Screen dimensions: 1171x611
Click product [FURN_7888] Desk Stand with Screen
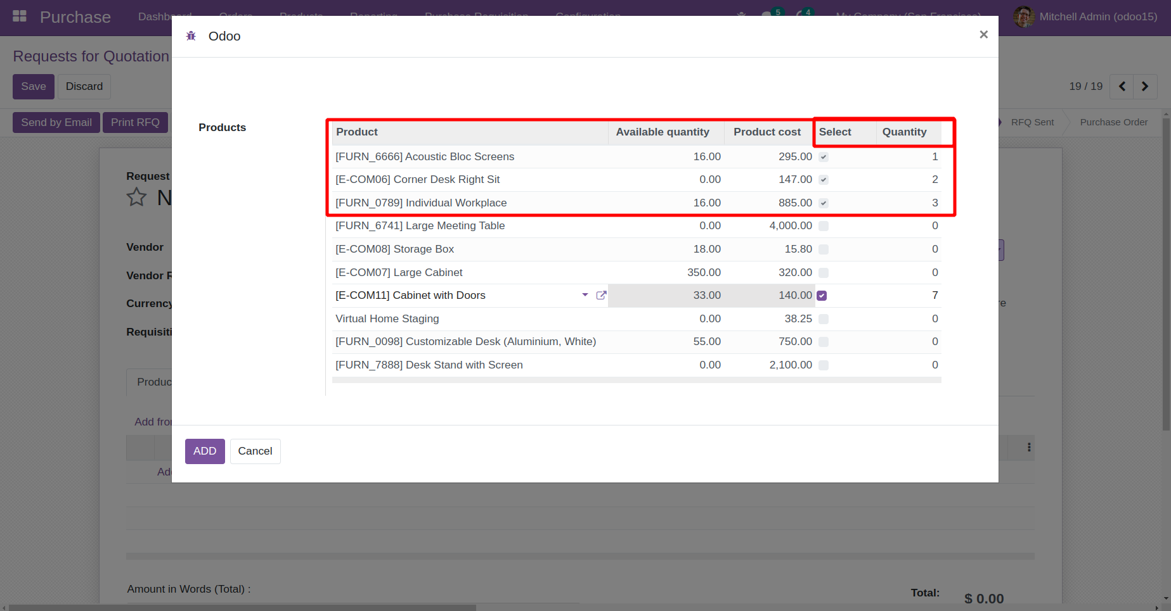coord(429,365)
